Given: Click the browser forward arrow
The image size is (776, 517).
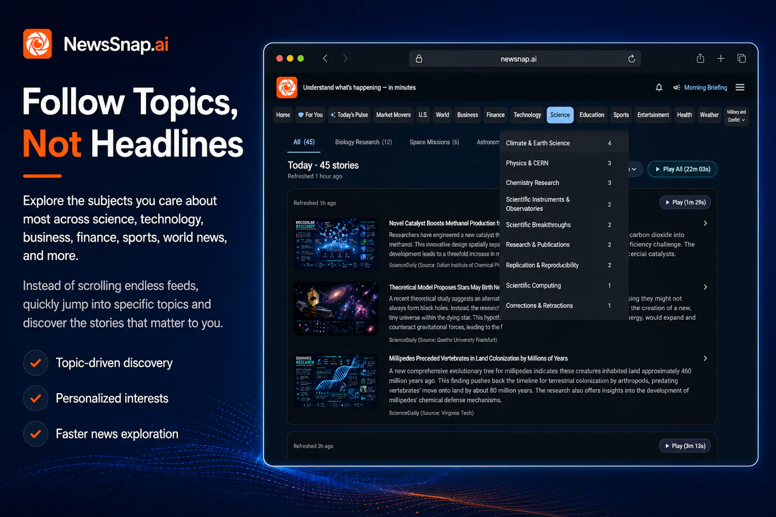Looking at the screenshot, I should (345, 59).
